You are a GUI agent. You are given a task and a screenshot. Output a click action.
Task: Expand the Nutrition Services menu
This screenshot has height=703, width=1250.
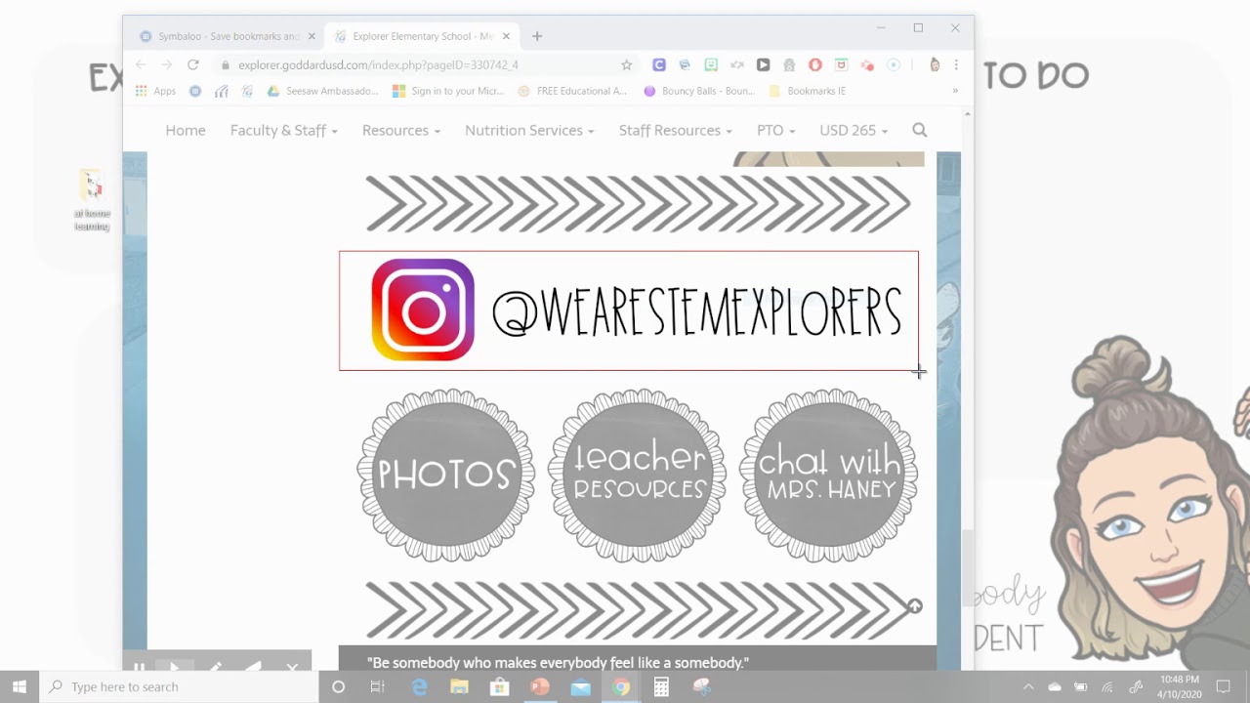tap(529, 130)
